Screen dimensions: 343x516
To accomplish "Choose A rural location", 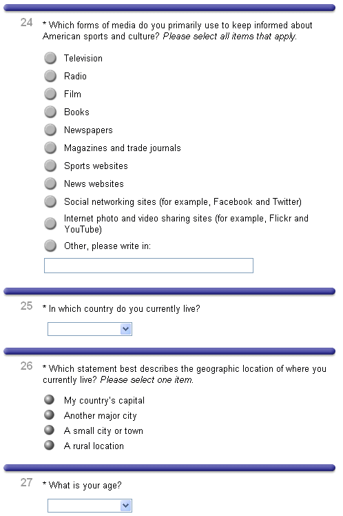I will (x=50, y=445).
